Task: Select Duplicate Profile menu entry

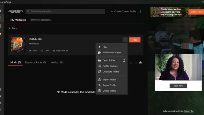Action: 112,72
